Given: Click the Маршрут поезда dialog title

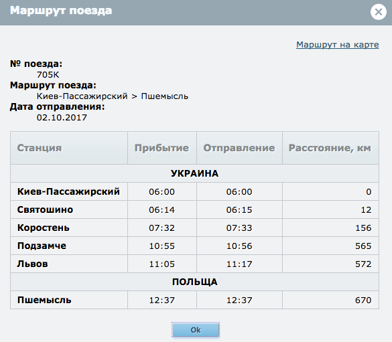Looking at the screenshot, I should coord(61,11).
